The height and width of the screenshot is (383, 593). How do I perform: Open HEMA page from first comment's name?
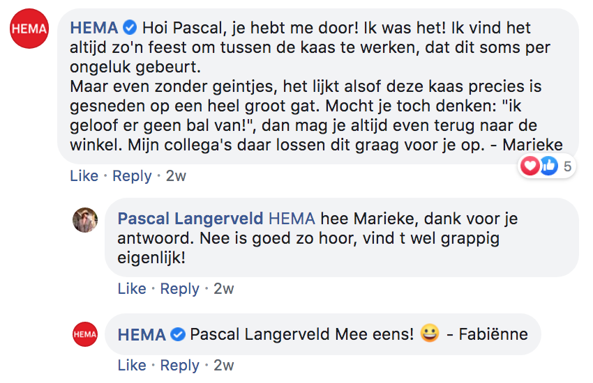[x=94, y=29]
